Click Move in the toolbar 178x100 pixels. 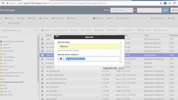(32, 18)
